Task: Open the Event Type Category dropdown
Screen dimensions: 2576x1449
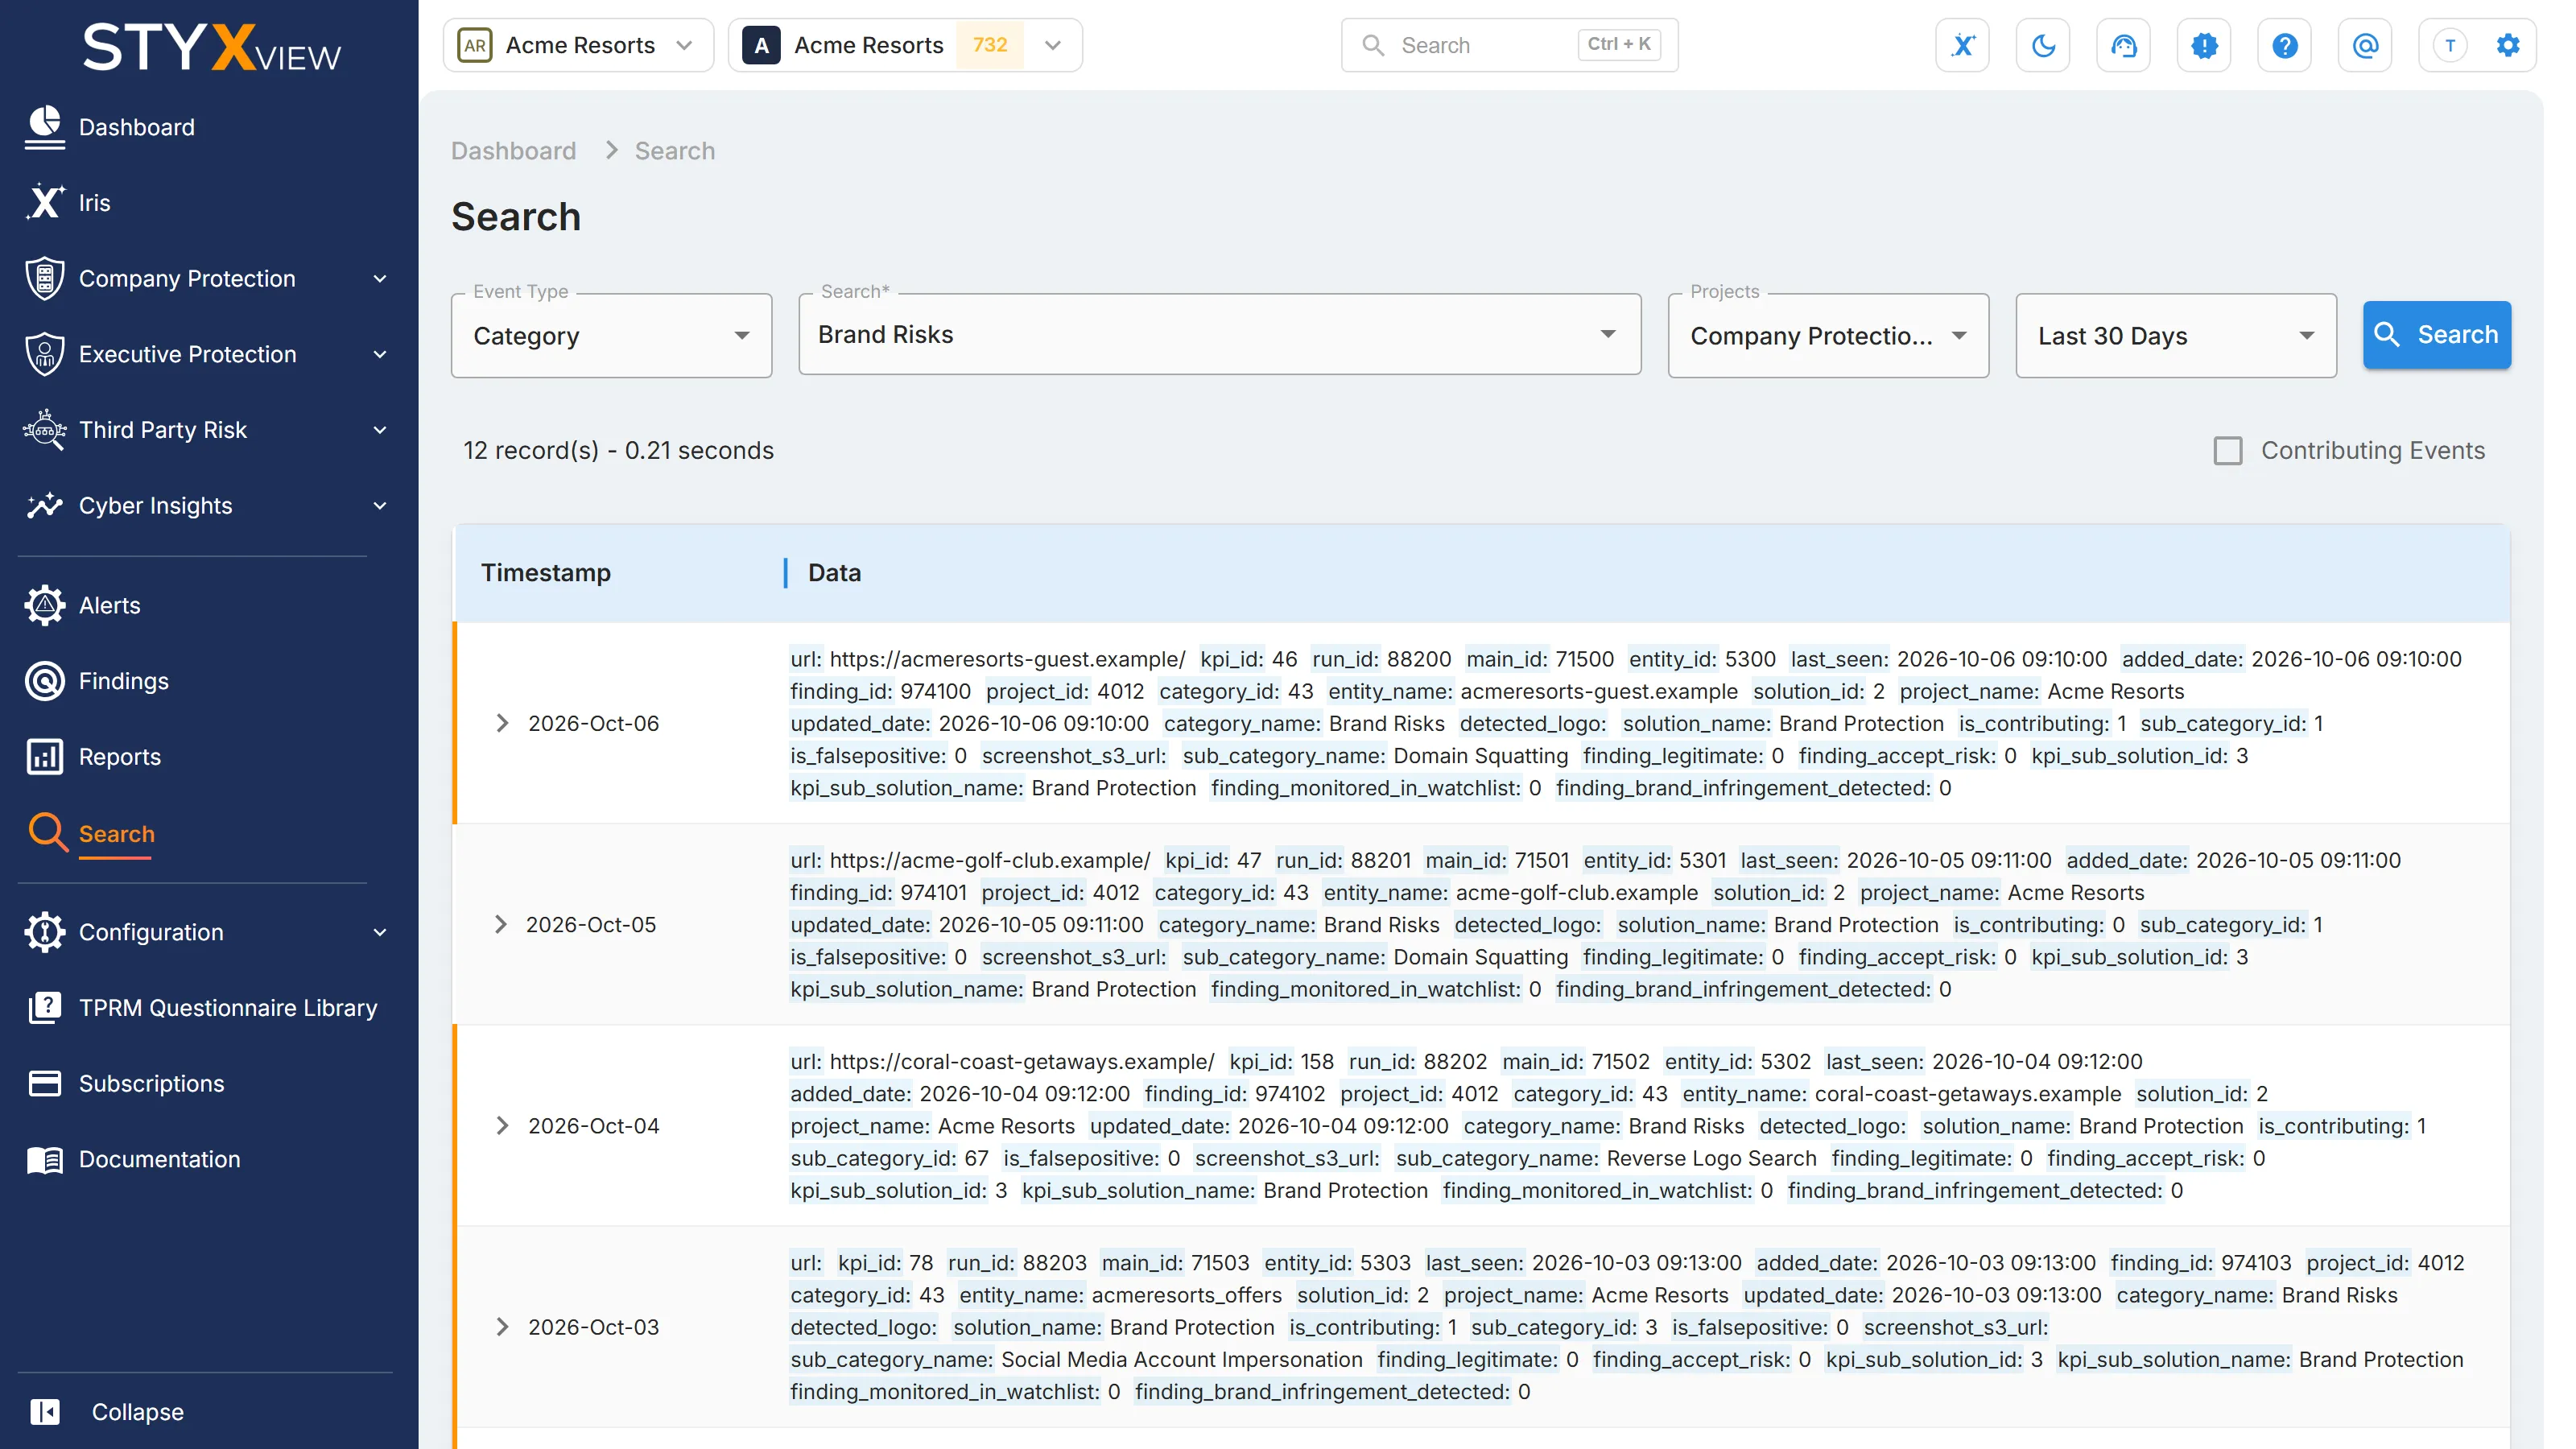Action: pyautogui.click(x=611, y=336)
